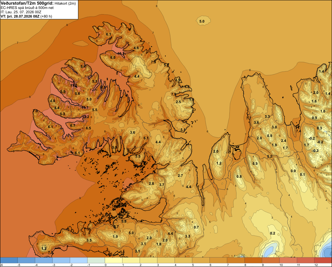Select the 5.7 temperature value
Screen dimensions: 332x267
click(x=116, y=227)
